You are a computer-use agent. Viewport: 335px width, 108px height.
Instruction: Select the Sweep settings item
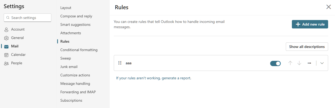click(x=66, y=58)
